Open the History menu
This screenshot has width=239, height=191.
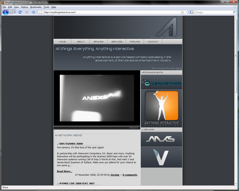(25, 7)
